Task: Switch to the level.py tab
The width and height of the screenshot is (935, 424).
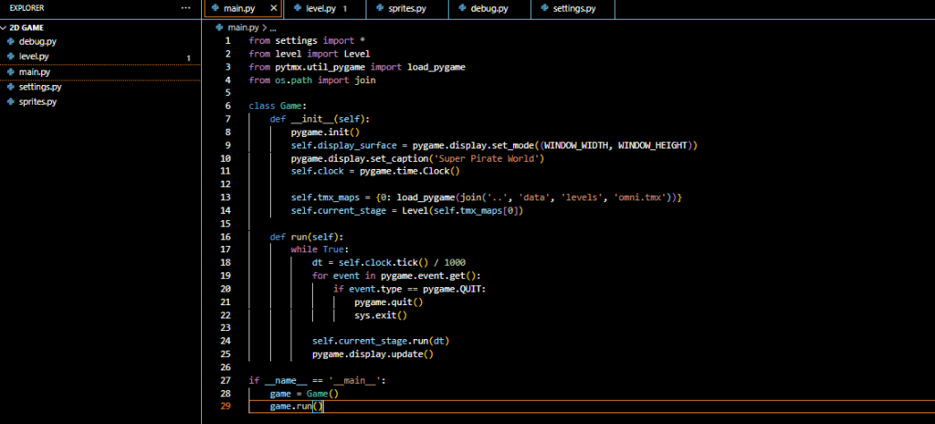Action: pyautogui.click(x=321, y=8)
